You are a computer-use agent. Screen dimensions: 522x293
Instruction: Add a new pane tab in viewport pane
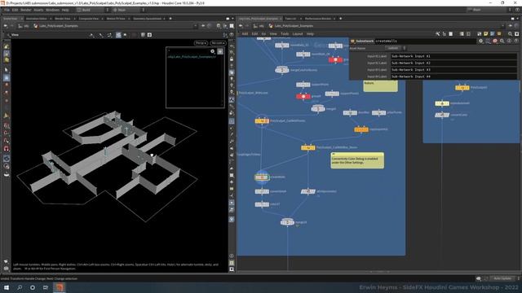170,19
